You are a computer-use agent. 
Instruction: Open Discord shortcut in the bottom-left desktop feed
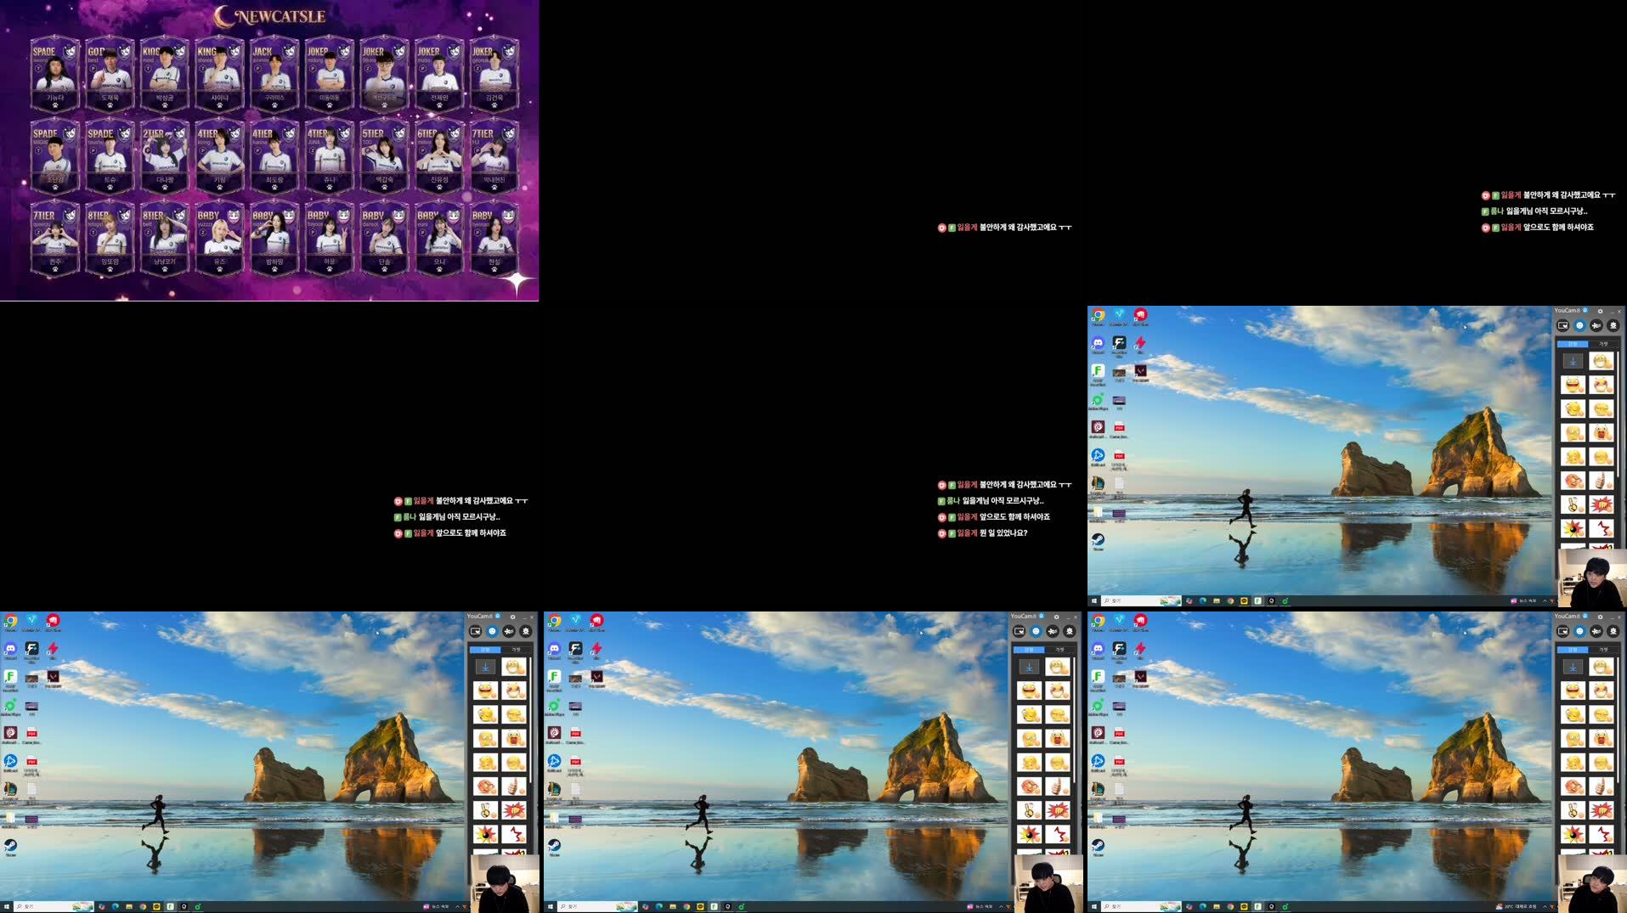point(10,650)
